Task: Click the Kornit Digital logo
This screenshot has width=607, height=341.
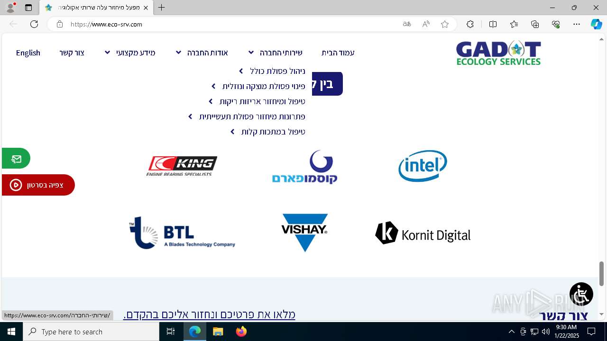Action: click(x=423, y=233)
